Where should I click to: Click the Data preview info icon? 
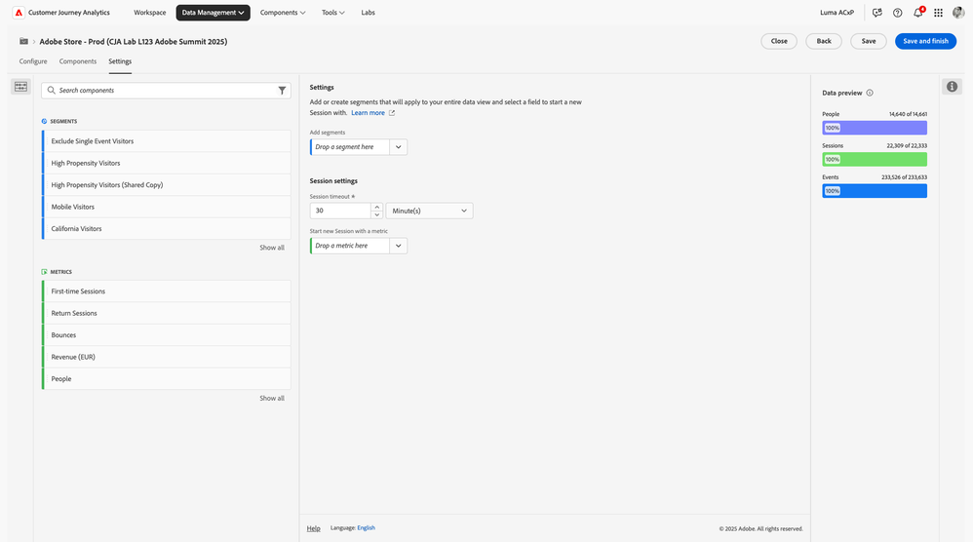click(870, 94)
